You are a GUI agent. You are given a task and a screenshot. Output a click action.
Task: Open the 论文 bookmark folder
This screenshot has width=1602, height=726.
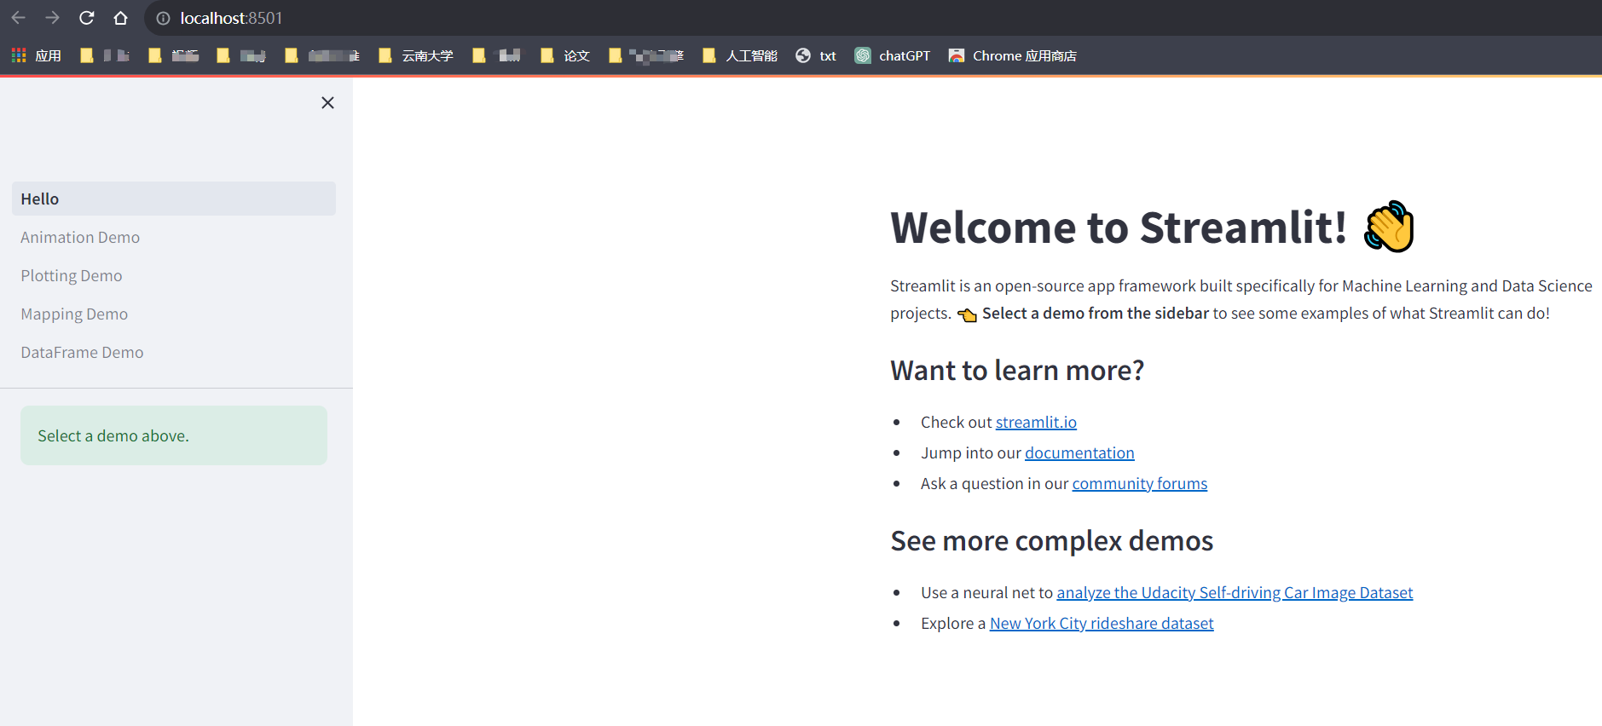pos(566,55)
